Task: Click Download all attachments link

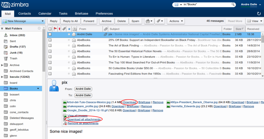Action: pyautogui.click(x=84, y=119)
